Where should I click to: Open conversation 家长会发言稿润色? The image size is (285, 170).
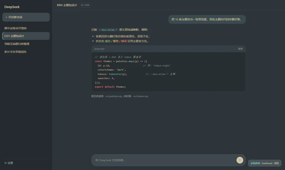pyautogui.click(x=26, y=52)
